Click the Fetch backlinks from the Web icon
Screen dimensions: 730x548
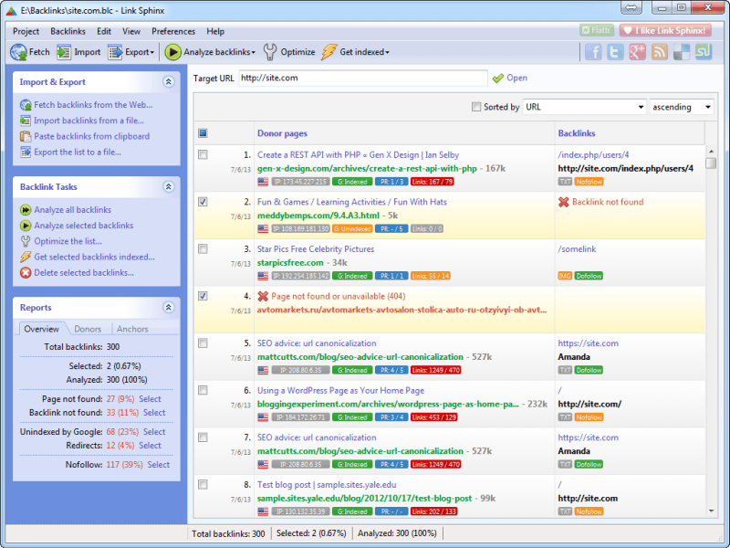coord(26,105)
